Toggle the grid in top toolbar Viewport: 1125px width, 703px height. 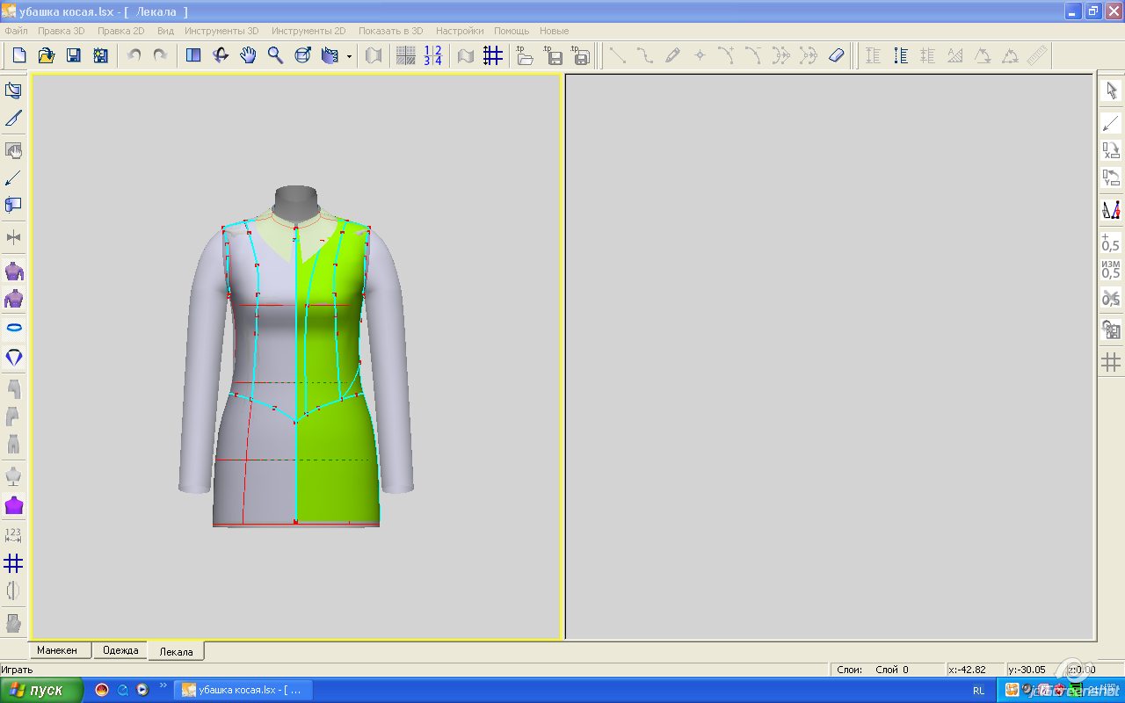tap(493, 55)
